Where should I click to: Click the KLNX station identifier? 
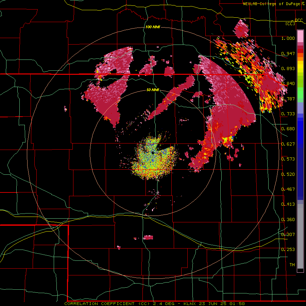[x=190, y=304]
